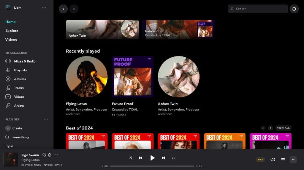Mute the volume speaker icon

272,159
